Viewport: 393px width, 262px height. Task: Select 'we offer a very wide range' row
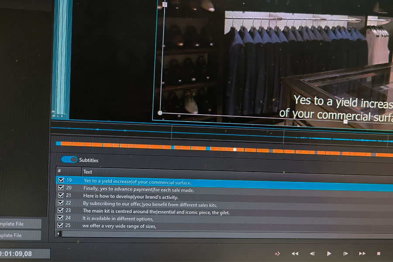click(x=224, y=226)
